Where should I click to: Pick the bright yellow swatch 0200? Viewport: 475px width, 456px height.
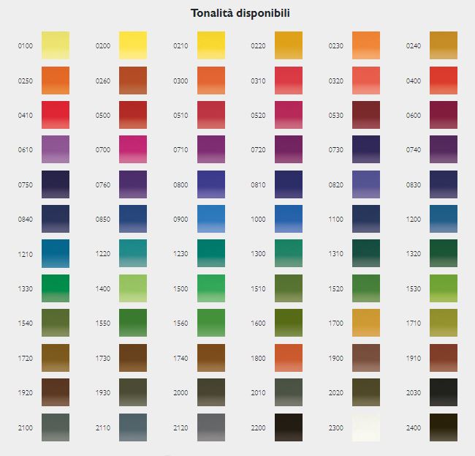(x=133, y=45)
